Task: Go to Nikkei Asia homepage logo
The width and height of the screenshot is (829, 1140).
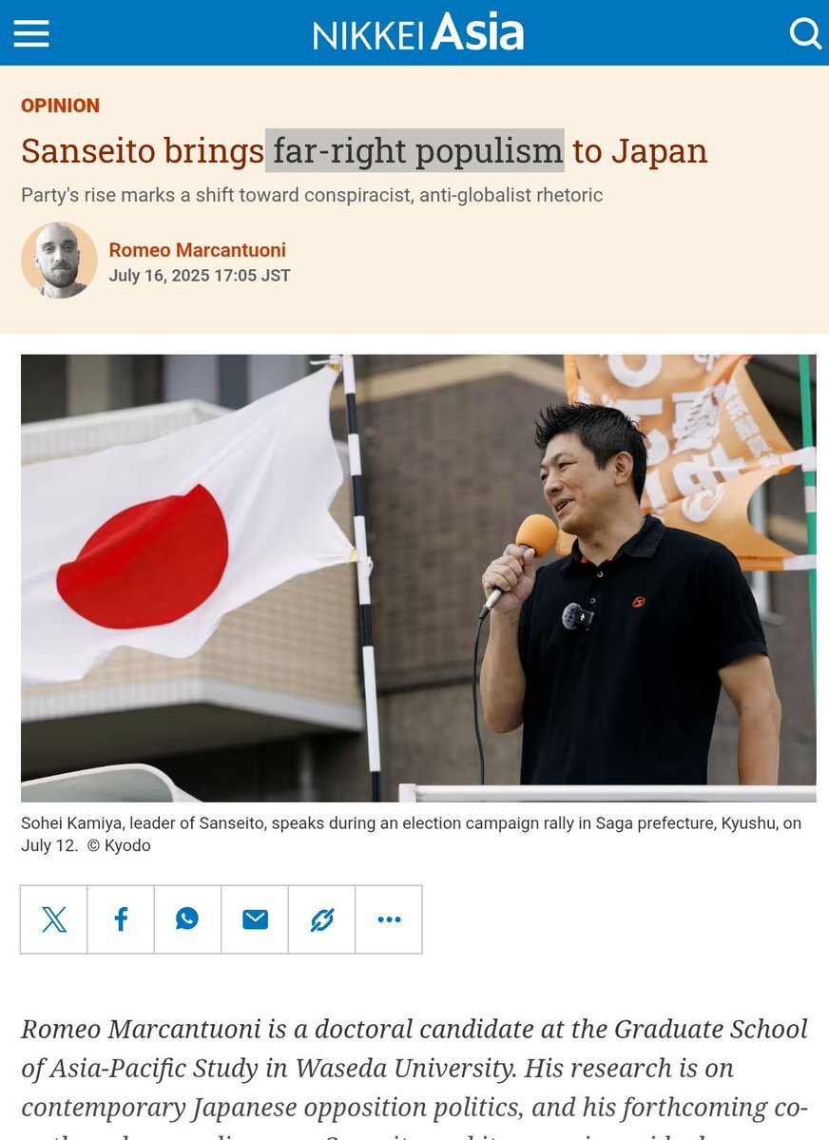Action: (418, 32)
